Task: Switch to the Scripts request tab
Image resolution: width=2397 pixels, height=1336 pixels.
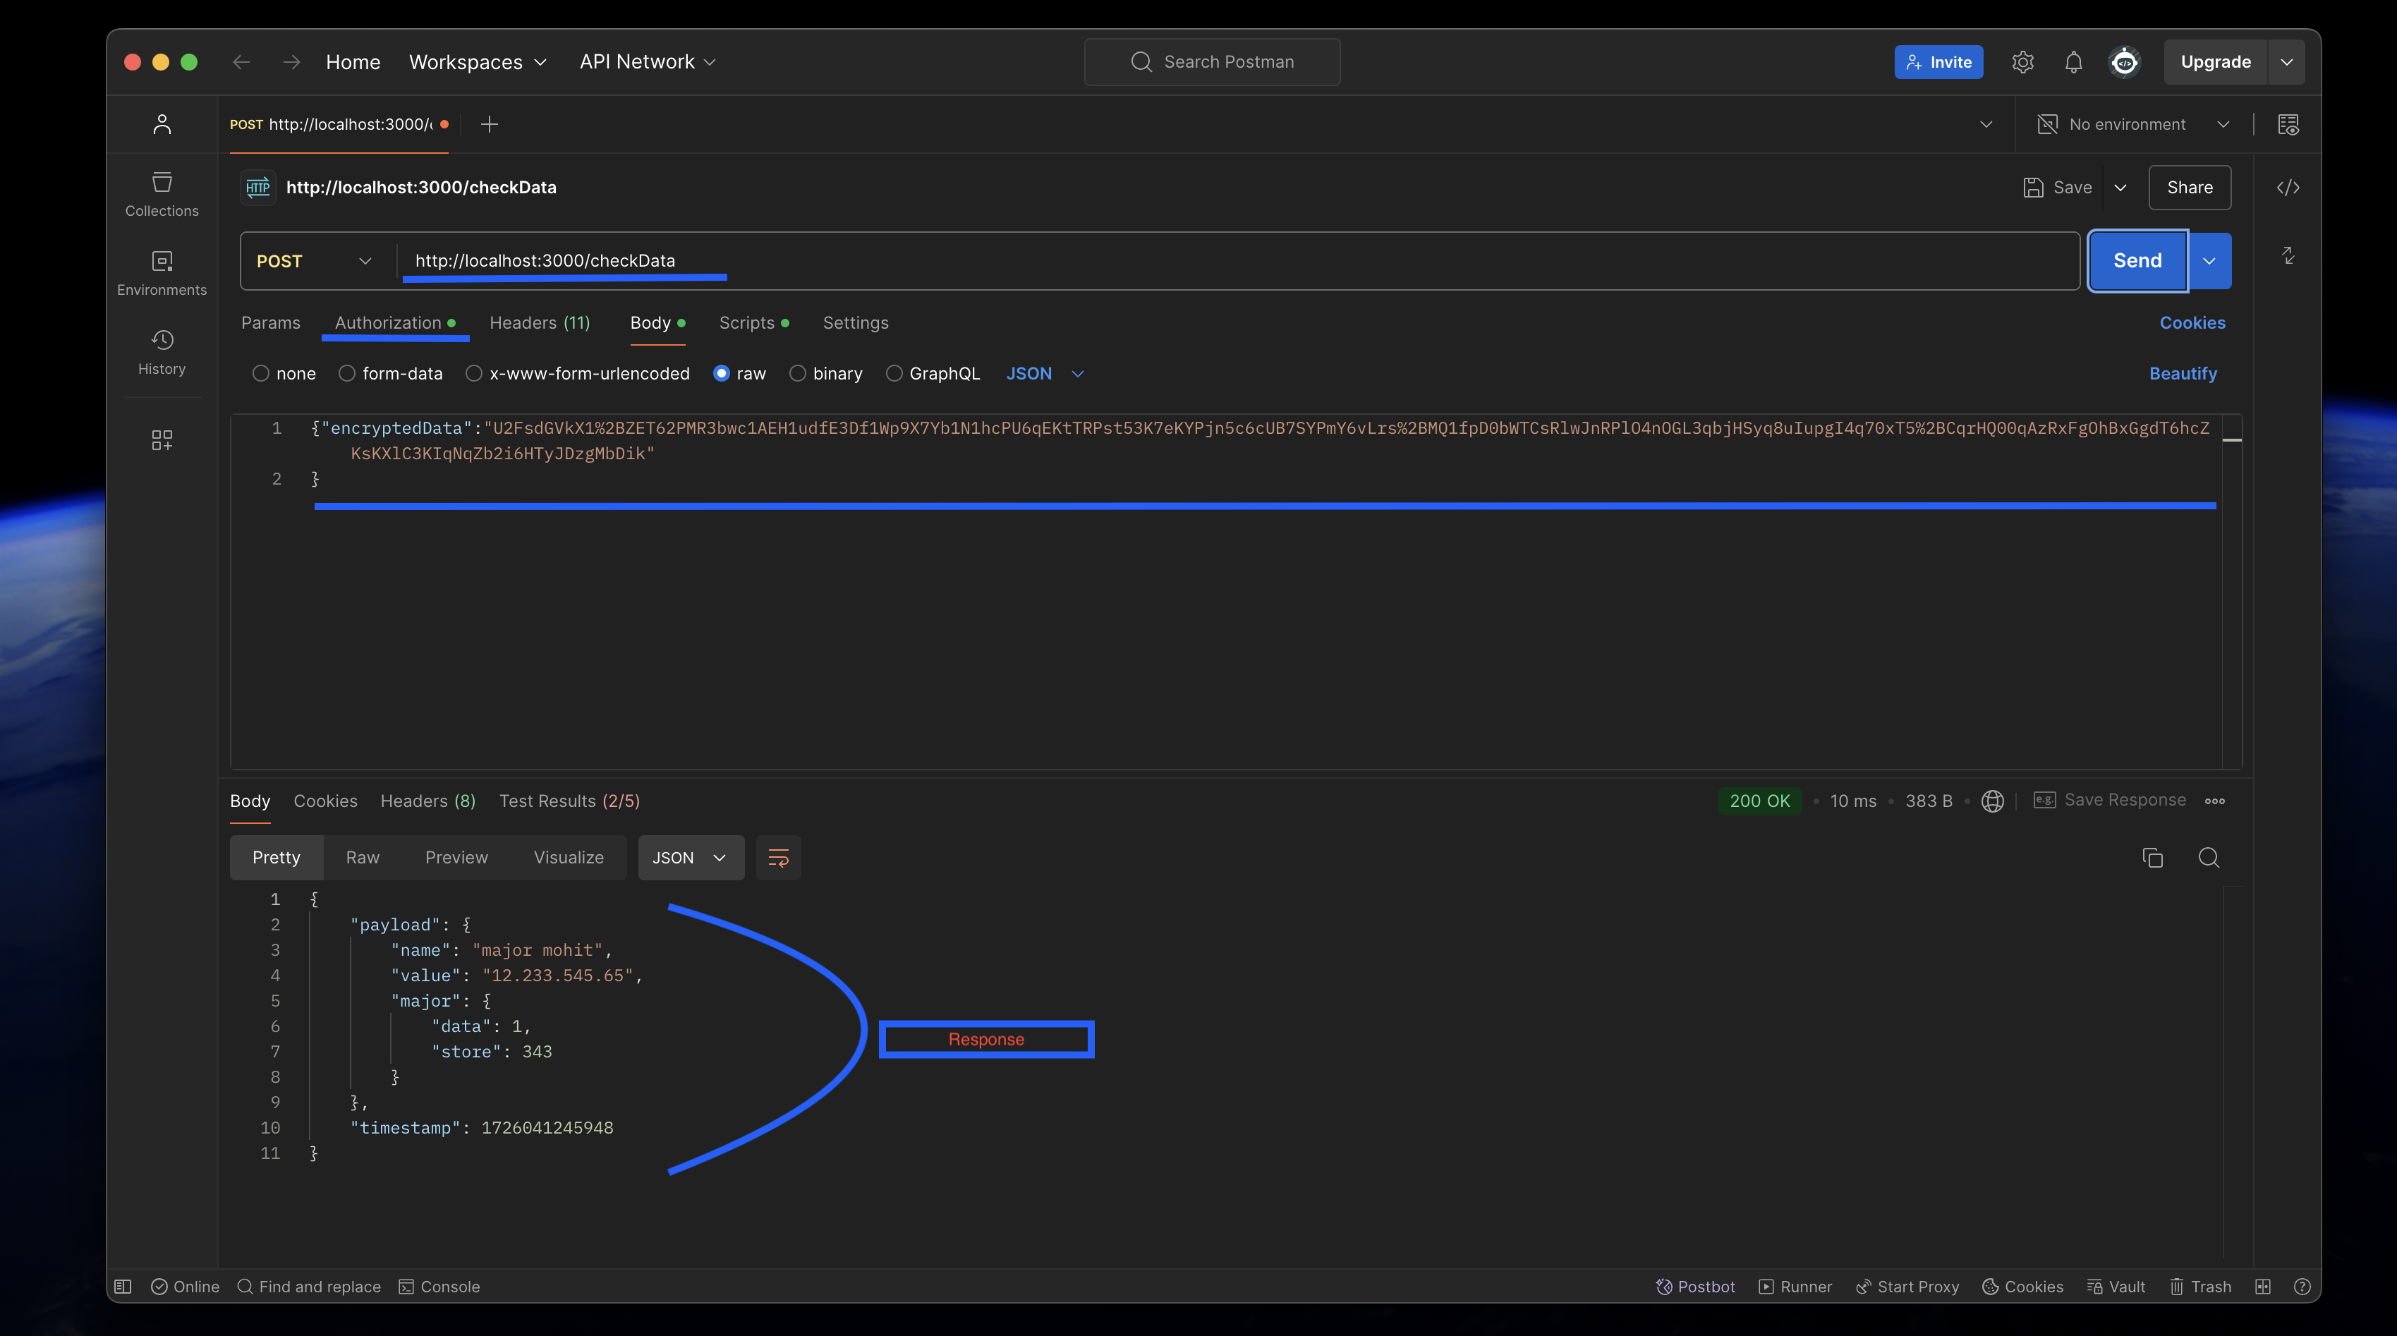Action: 746,323
